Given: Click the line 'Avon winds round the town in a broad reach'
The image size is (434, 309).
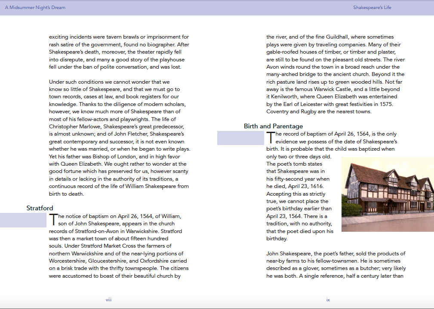Looking at the screenshot, I should (333, 67).
